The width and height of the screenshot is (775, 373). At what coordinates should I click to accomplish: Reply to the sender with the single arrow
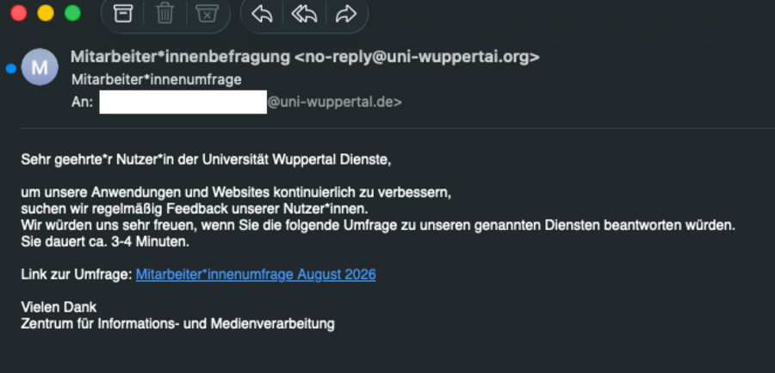click(x=262, y=14)
